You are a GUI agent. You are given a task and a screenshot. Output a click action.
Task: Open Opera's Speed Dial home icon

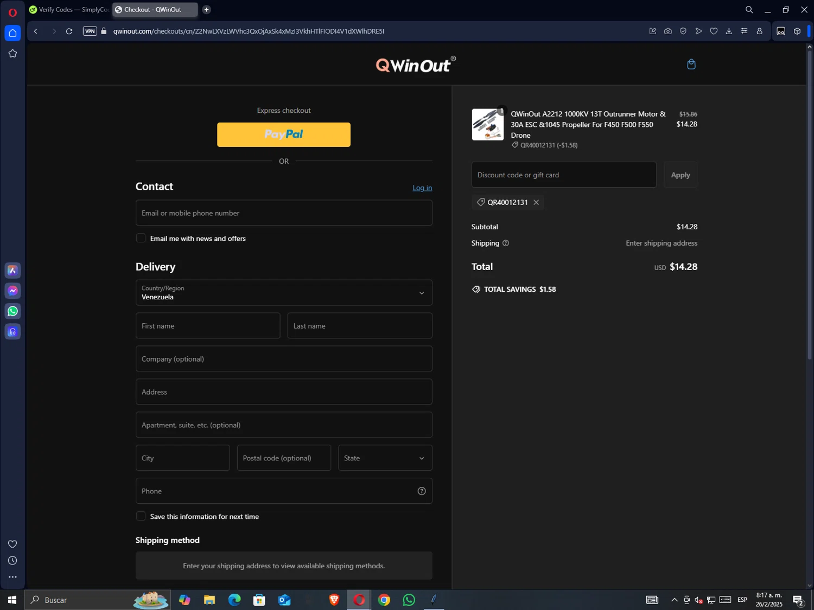point(12,33)
